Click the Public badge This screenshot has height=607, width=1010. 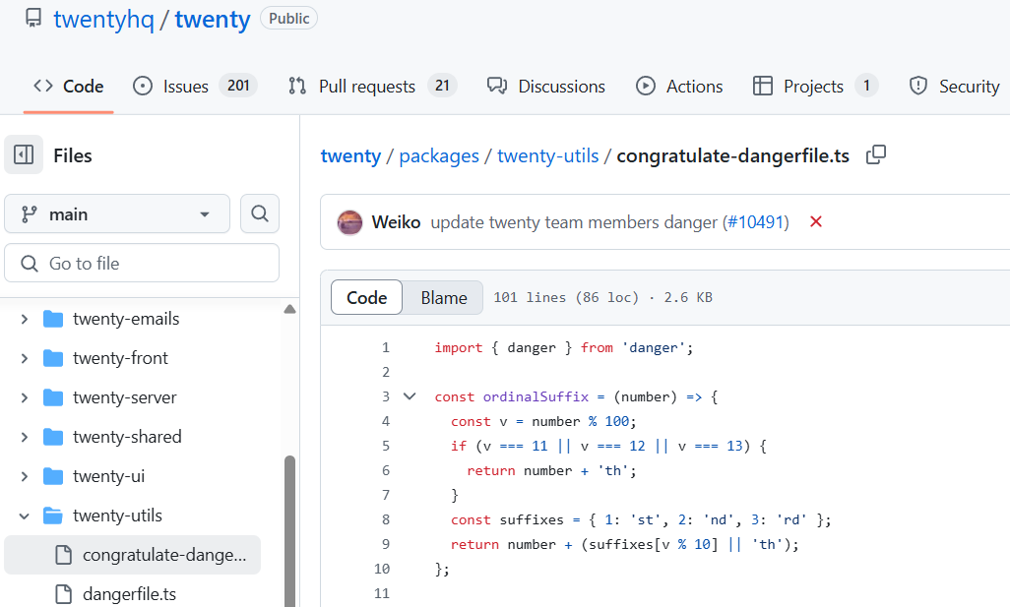click(288, 18)
